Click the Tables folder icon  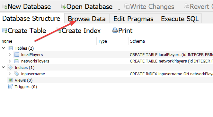tap(10, 48)
